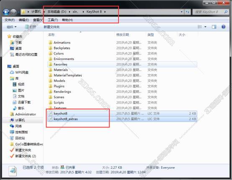
Task: Click the 控制面板 icon in sidebar
Action: [x=12, y=132]
